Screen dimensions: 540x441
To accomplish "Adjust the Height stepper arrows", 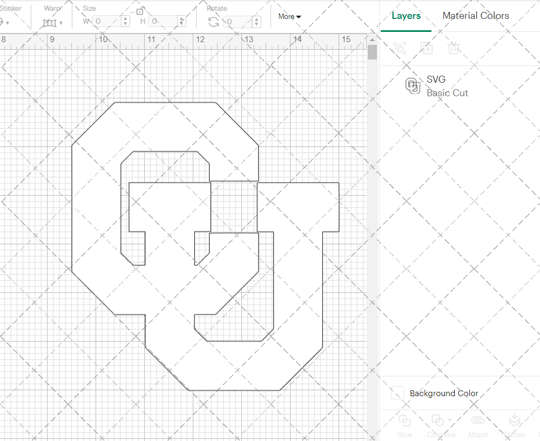I will [183, 22].
